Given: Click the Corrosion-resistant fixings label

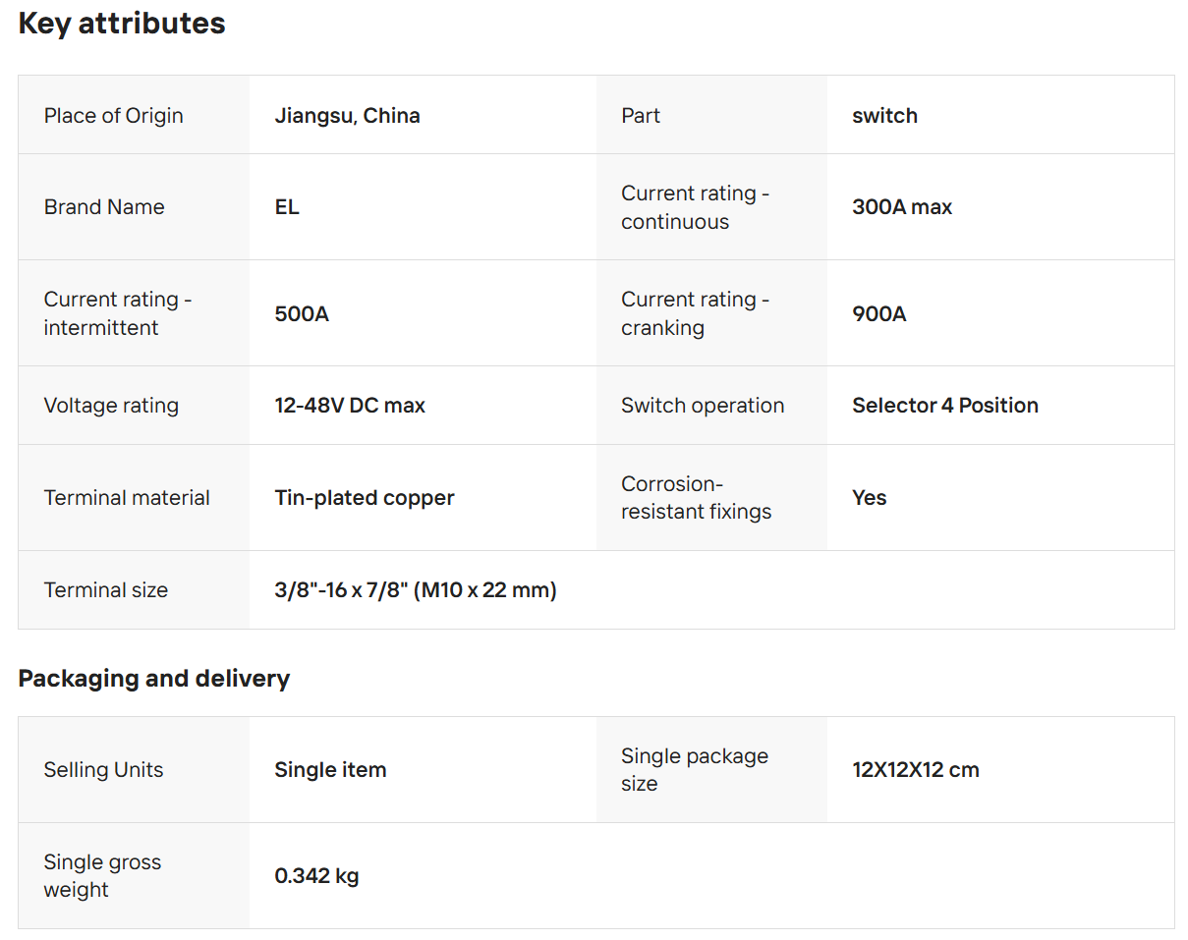Looking at the screenshot, I should [696, 498].
